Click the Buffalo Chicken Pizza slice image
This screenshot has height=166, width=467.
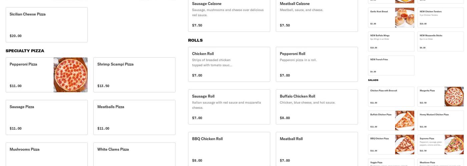pos(404,121)
